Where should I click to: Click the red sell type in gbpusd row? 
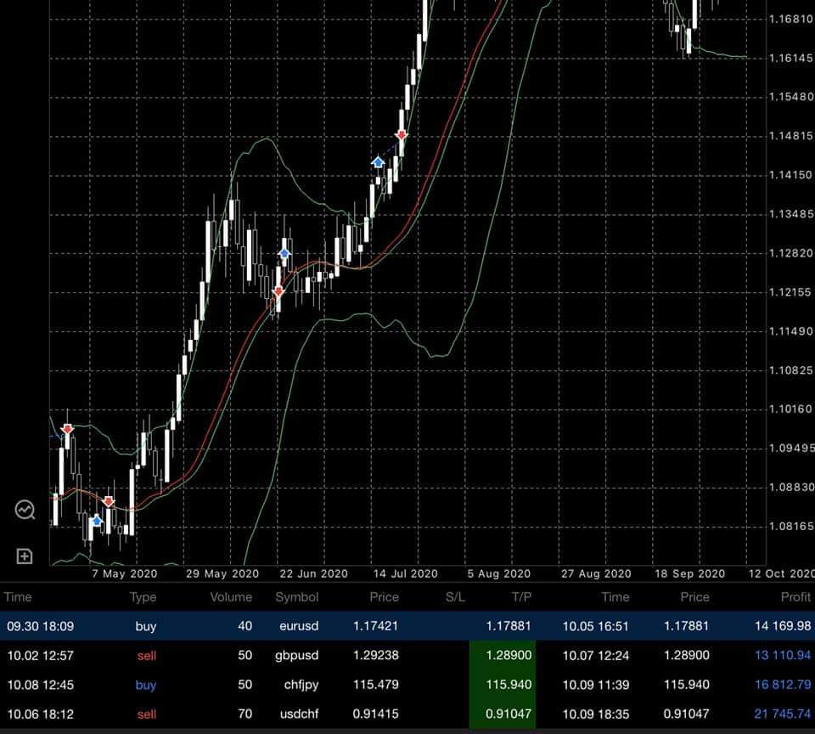click(x=147, y=656)
